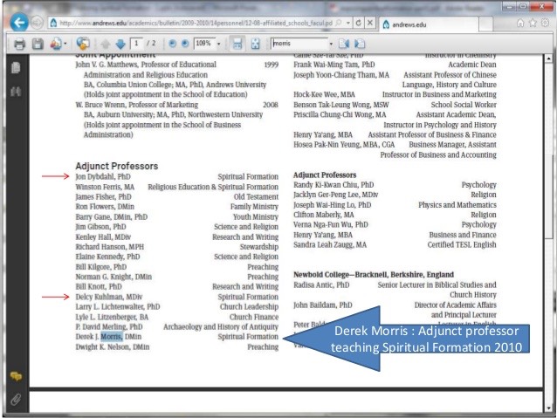Maximize the browser window
Image resolution: width=557 pixels, height=418 pixels.
pyautogui.click(x=523, y=6)
